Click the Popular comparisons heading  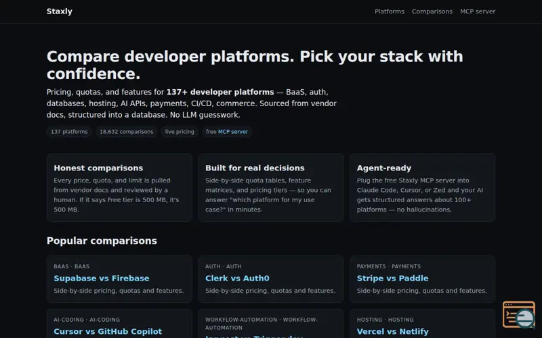[102, 241]
